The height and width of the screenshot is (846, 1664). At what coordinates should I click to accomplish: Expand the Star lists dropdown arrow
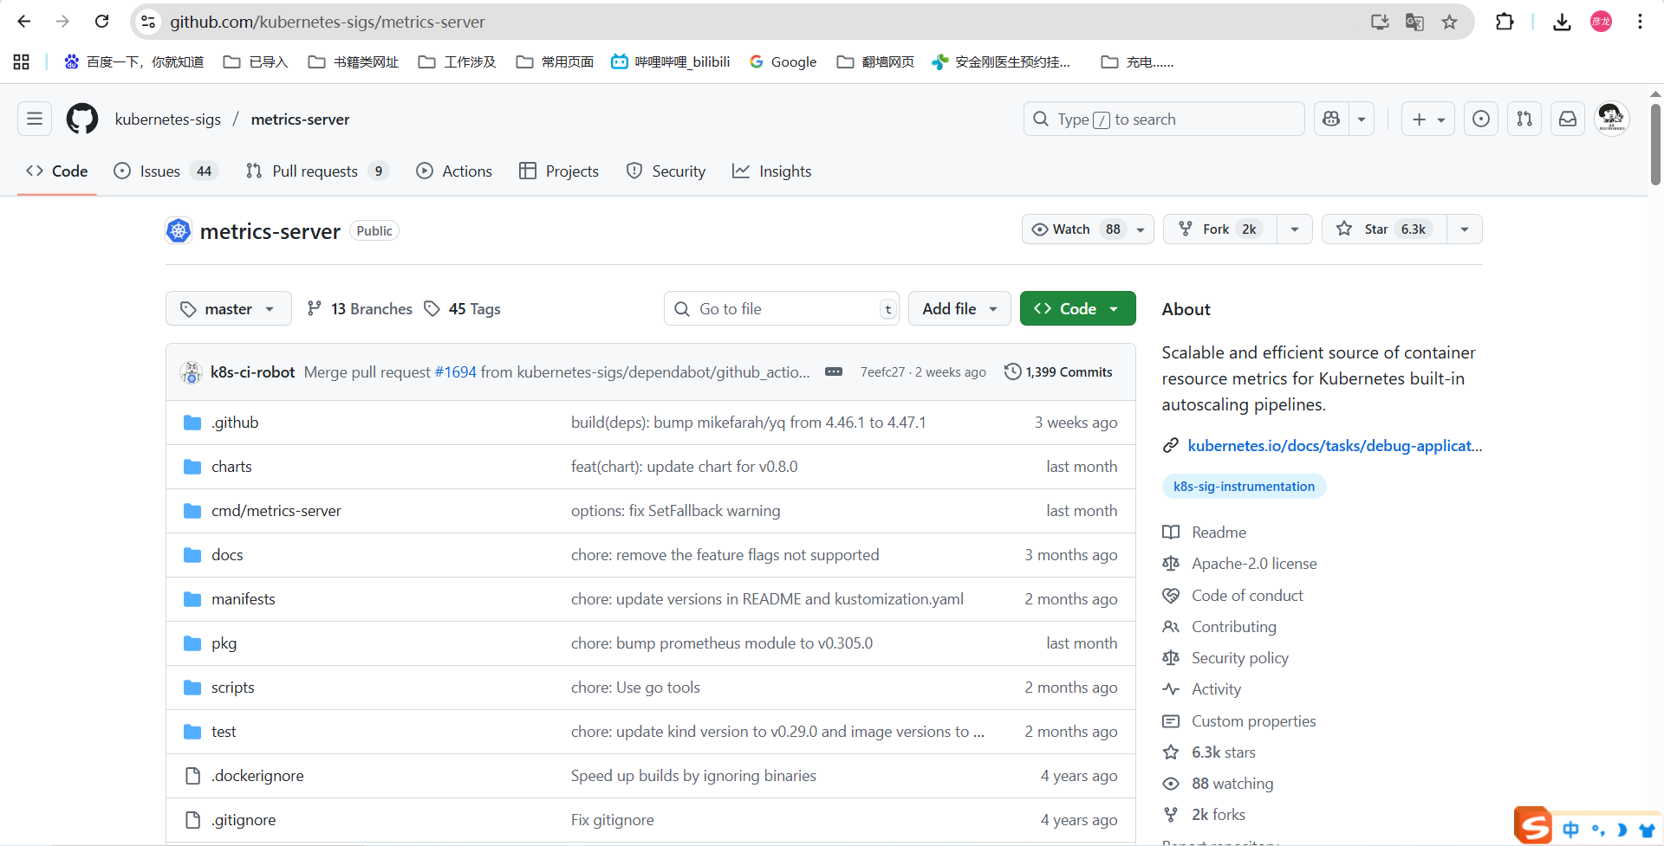tap(1465, 229)
